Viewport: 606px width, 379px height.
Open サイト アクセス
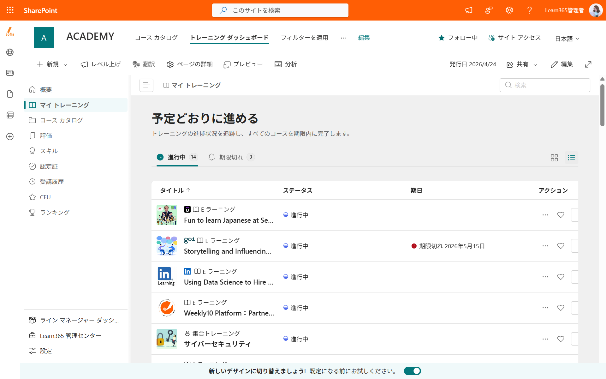tap(514, 38)
